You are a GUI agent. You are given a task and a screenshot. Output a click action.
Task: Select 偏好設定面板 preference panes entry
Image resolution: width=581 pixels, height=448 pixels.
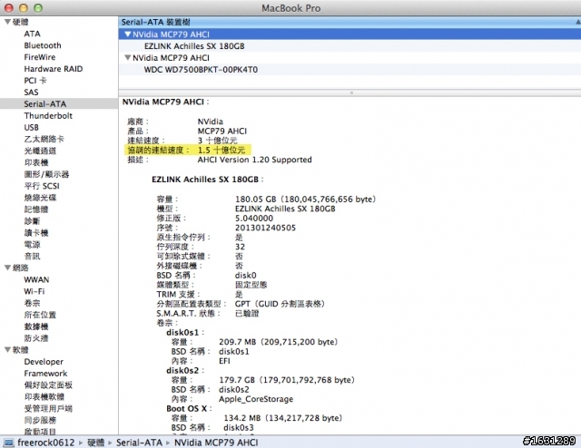pyautogui.click(x=48, y=385)
